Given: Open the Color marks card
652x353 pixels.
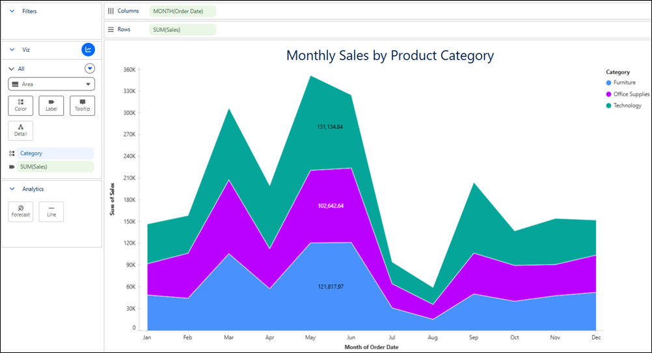Looking at the screenshot, I should [20, 105].
